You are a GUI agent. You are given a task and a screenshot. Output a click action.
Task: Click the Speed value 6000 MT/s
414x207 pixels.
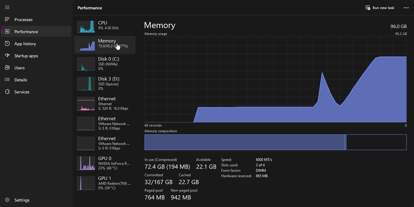click(x=264, y=160)
